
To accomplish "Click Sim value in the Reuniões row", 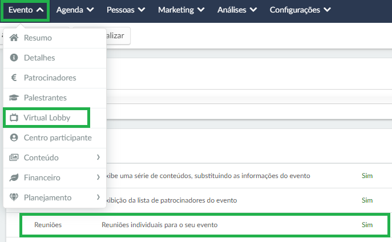I will (367, 225).
